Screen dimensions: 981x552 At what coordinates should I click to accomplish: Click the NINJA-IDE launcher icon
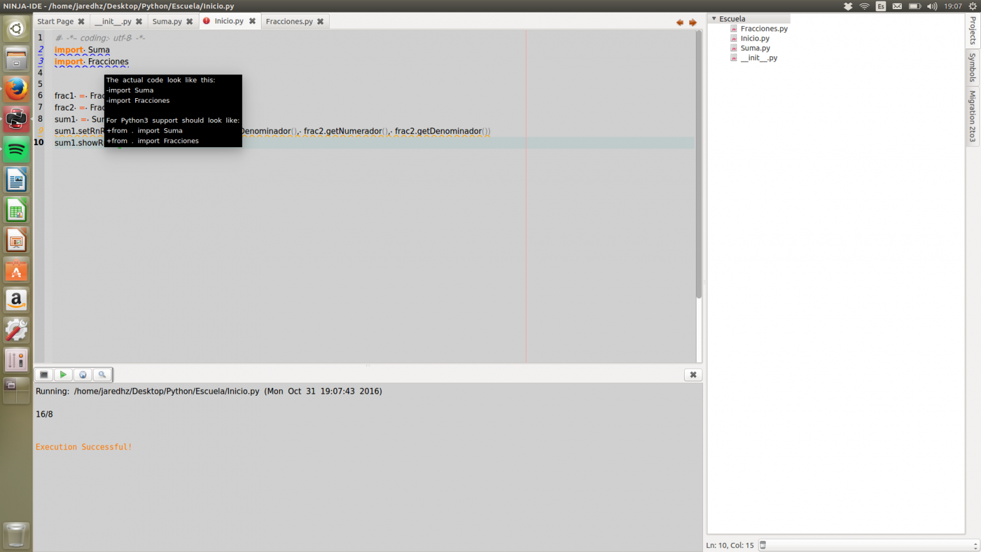16,120
